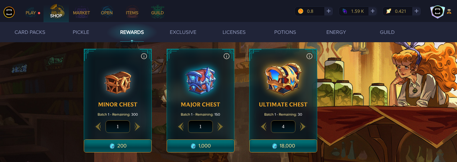Increase Ultimate Chest quantity with right arrow
This screenshot has height=162, width=457.
[x=303, y=127]
